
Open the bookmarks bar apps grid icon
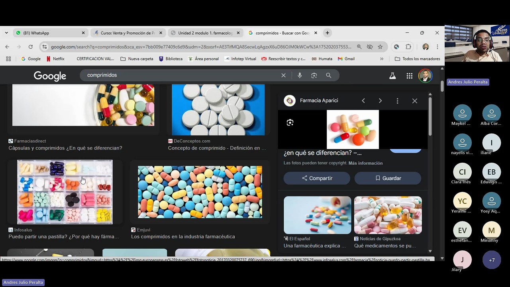(x=8, y=59)
